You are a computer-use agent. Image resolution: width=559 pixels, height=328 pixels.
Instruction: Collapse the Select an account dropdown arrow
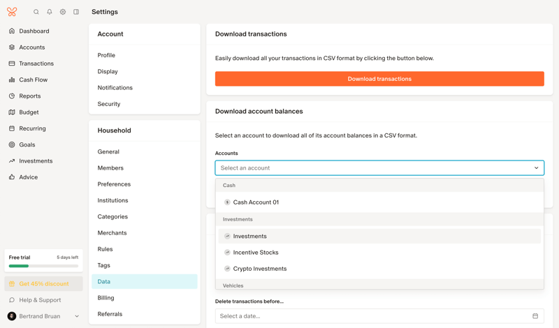(x=536, y=167)
